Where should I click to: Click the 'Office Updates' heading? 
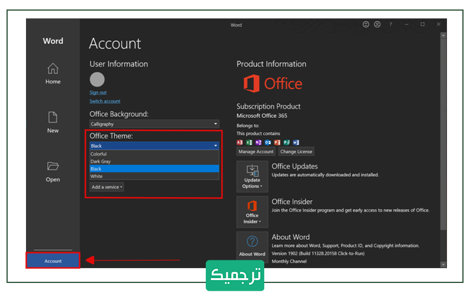294,166
